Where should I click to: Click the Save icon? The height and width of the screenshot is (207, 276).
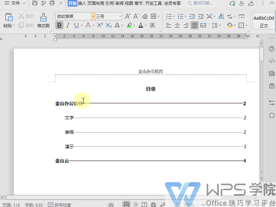[35, 3]
